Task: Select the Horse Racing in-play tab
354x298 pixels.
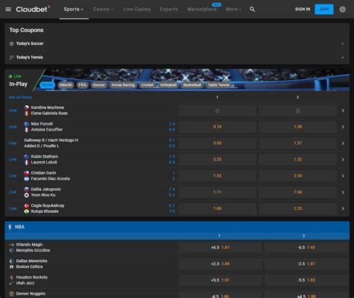Action: coord(123,85)
